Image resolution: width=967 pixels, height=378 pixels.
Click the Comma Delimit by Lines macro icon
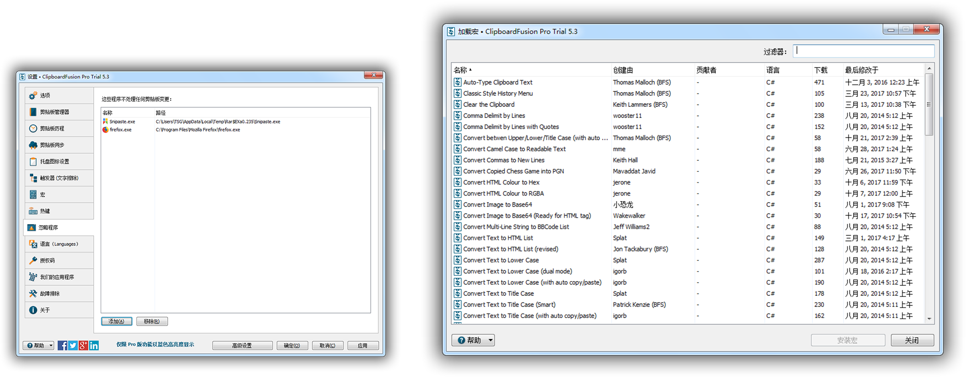coord(457,115)
